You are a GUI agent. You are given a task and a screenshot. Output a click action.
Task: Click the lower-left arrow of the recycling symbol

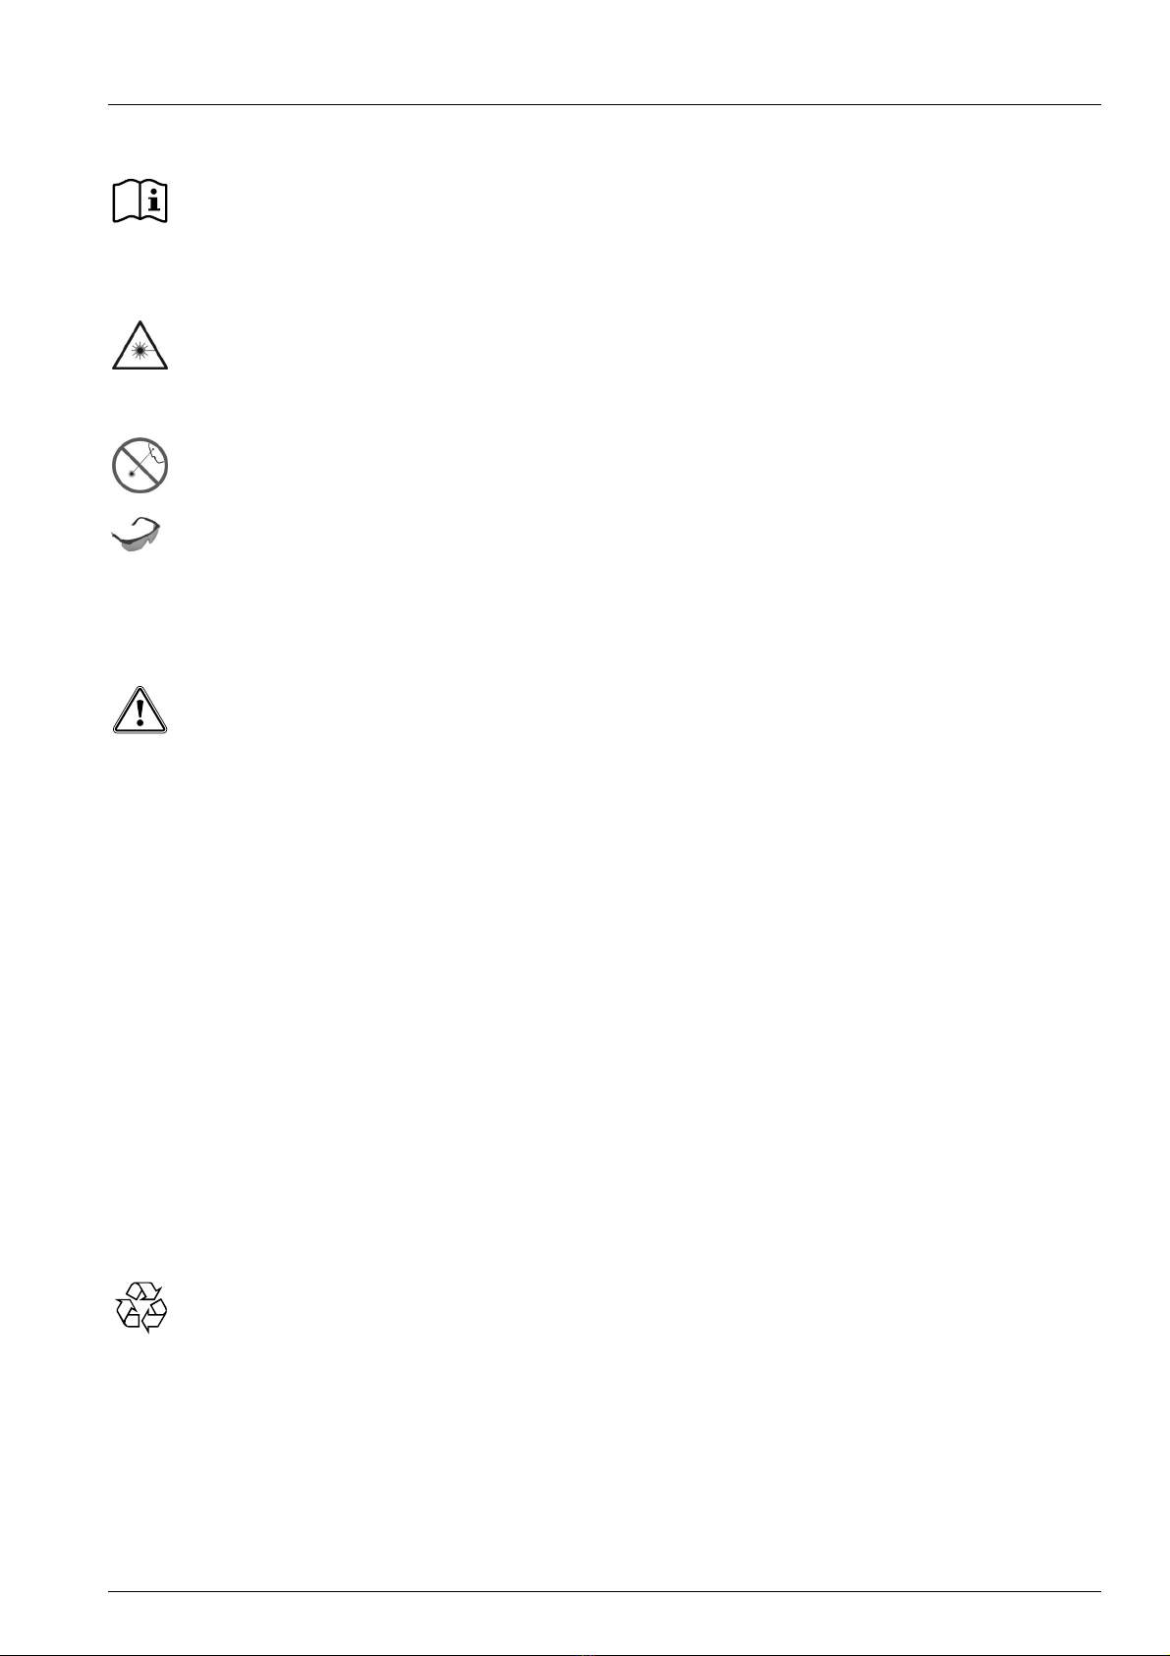[127, 1314]
